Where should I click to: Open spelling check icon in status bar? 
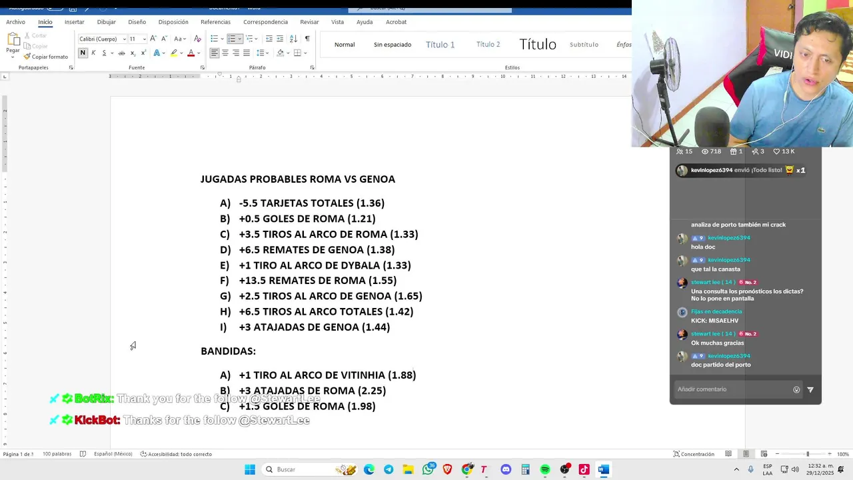click(83, 454)
